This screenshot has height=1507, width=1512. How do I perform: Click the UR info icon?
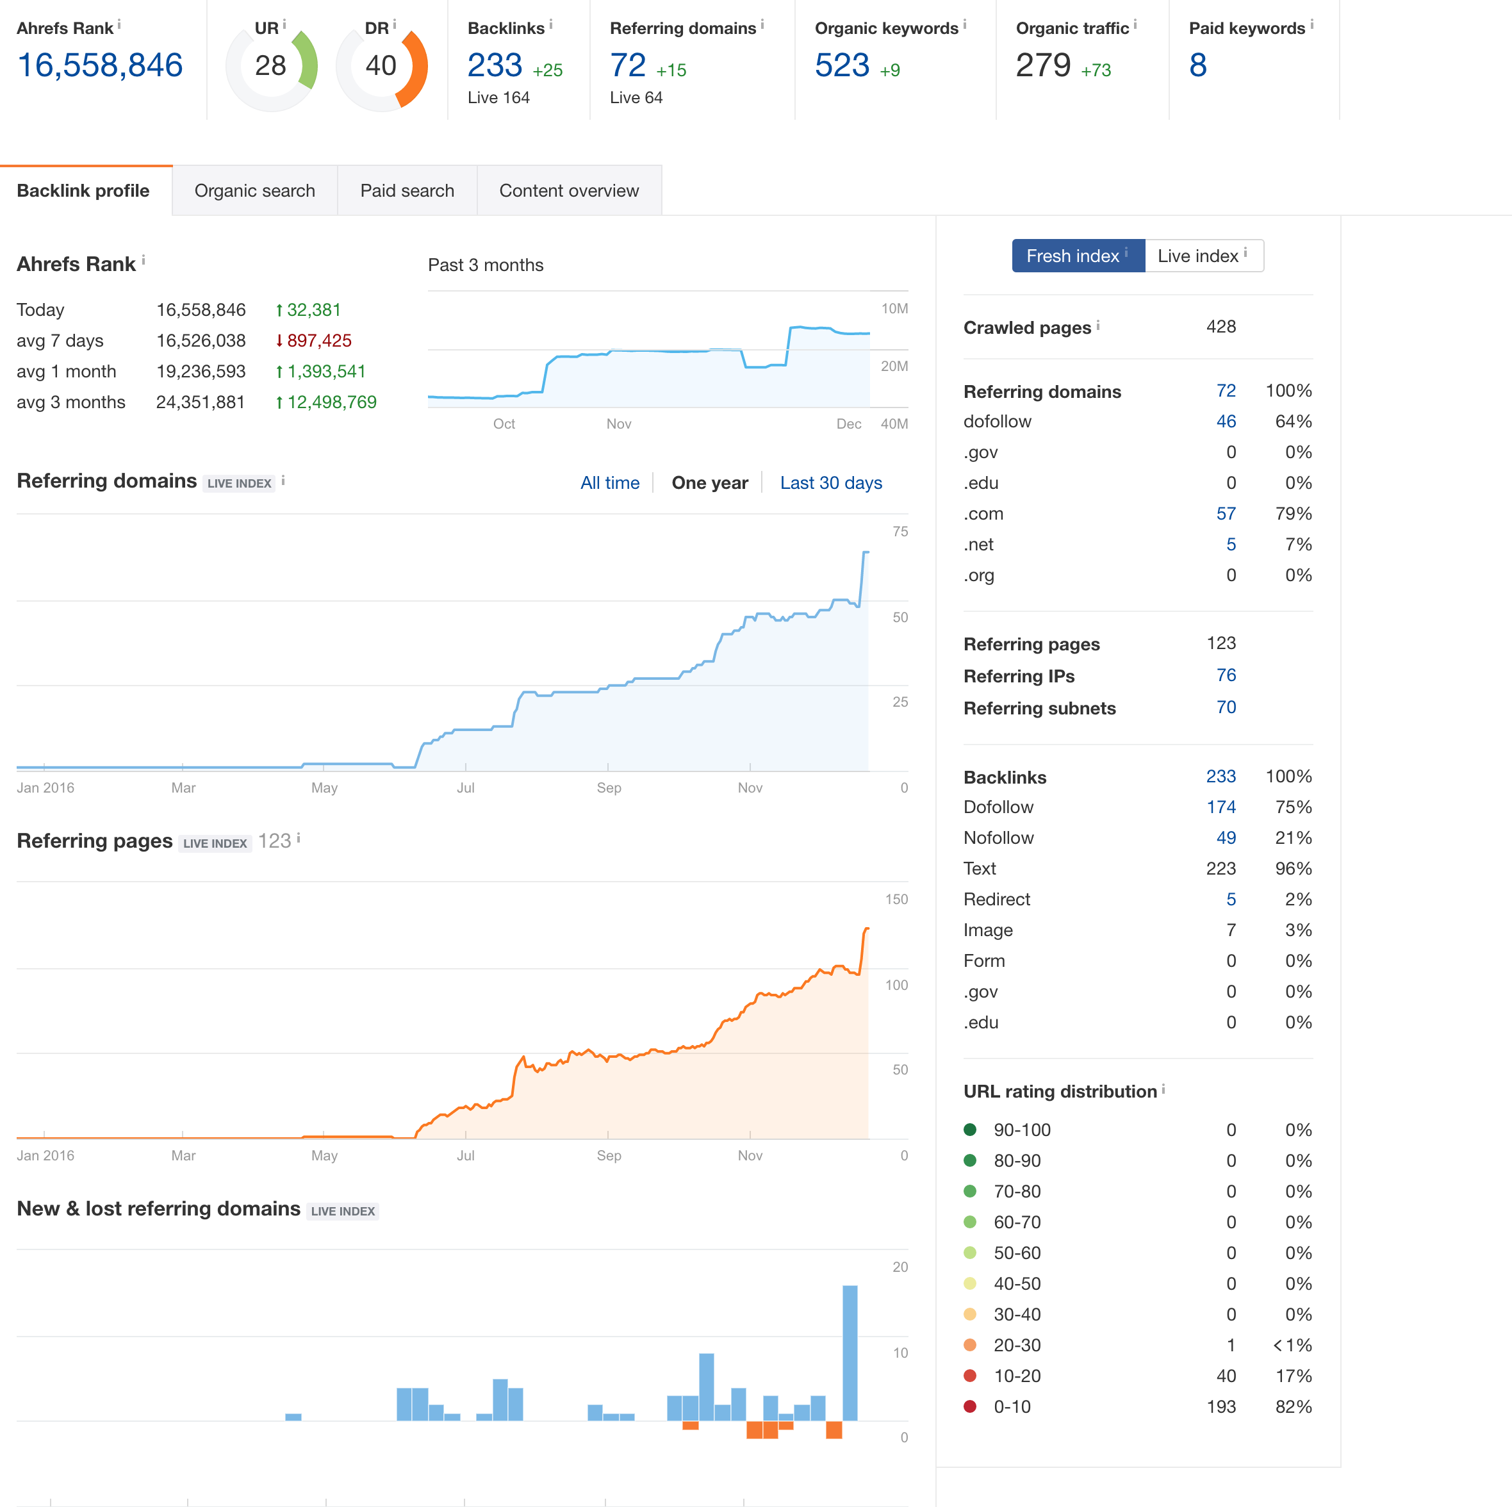point(284,24)
